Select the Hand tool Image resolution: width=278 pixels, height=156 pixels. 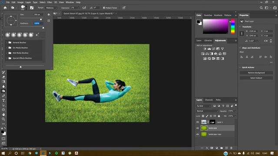(3, 114)
